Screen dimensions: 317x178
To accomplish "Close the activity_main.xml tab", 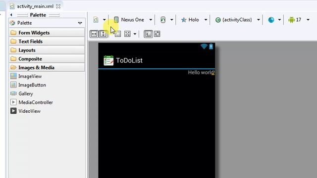I will [x=58, y=6].
